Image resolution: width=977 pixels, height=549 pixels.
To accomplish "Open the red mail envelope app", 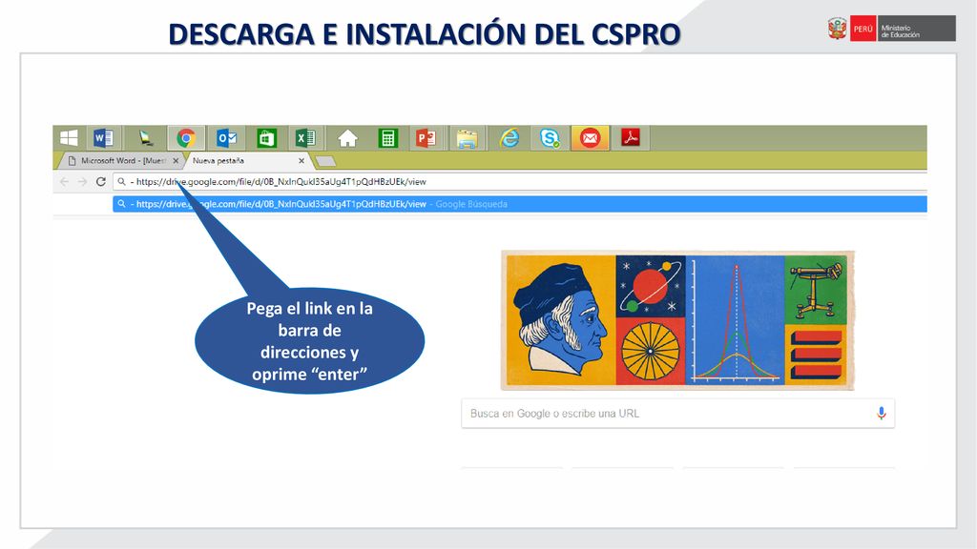I will (x=590, y=137).
